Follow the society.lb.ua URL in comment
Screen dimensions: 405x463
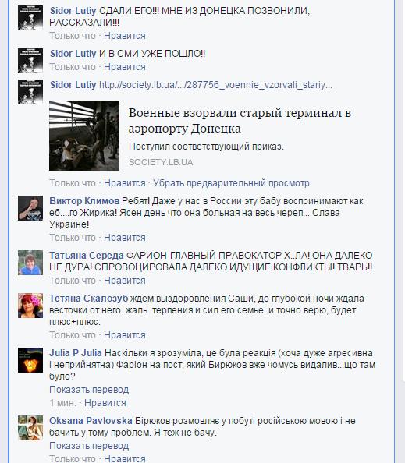pyautogui.click(x=215, y=85)
